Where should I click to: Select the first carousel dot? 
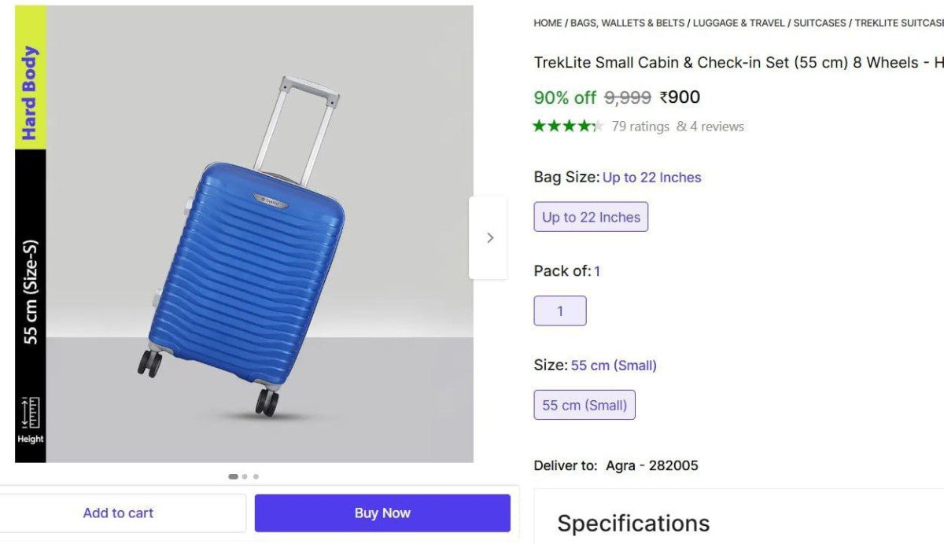[234, 476]
